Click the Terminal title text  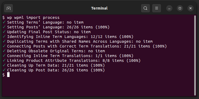coord(99,8)
